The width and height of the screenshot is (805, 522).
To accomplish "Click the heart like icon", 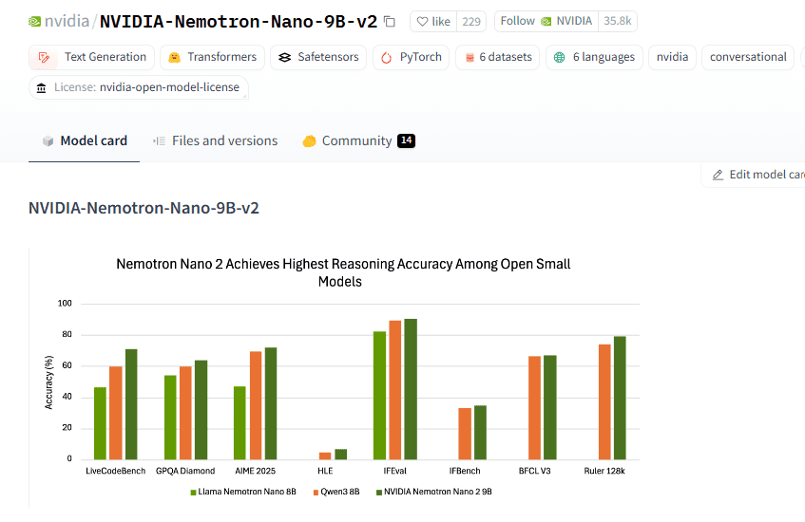I will pyautogui.click(x=422, y=22).
